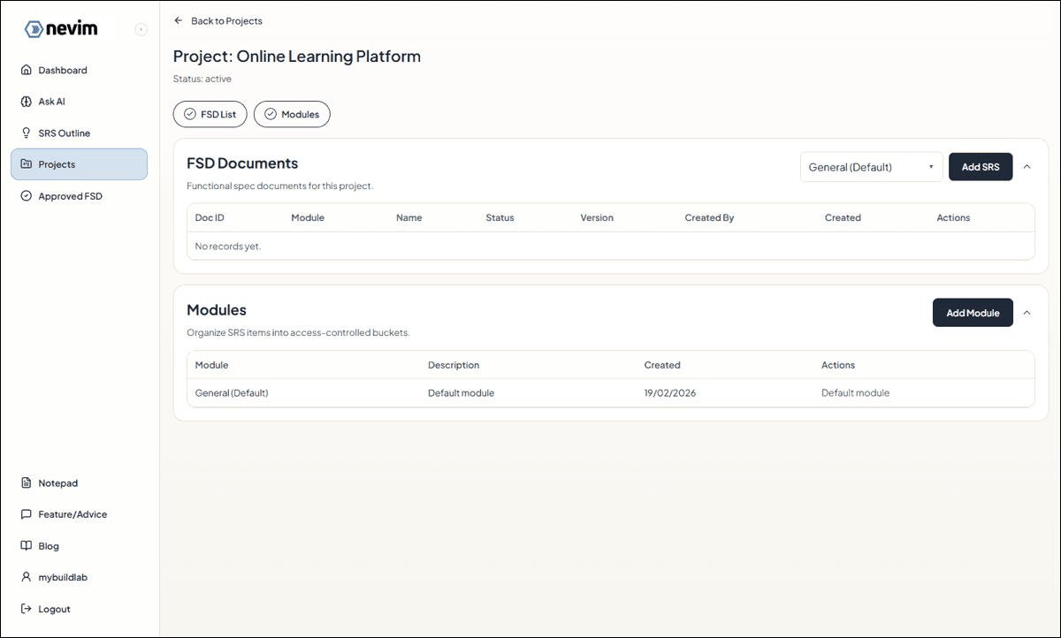Viewport: 1061px width, 638px height.
Task: Open Feature/Advice from the sidebar
Action: (x=26, y=513)
